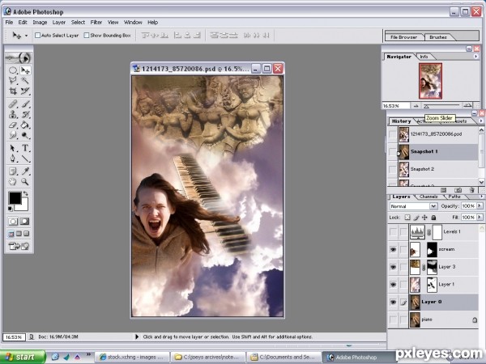Open the File Browser tab

403,37
